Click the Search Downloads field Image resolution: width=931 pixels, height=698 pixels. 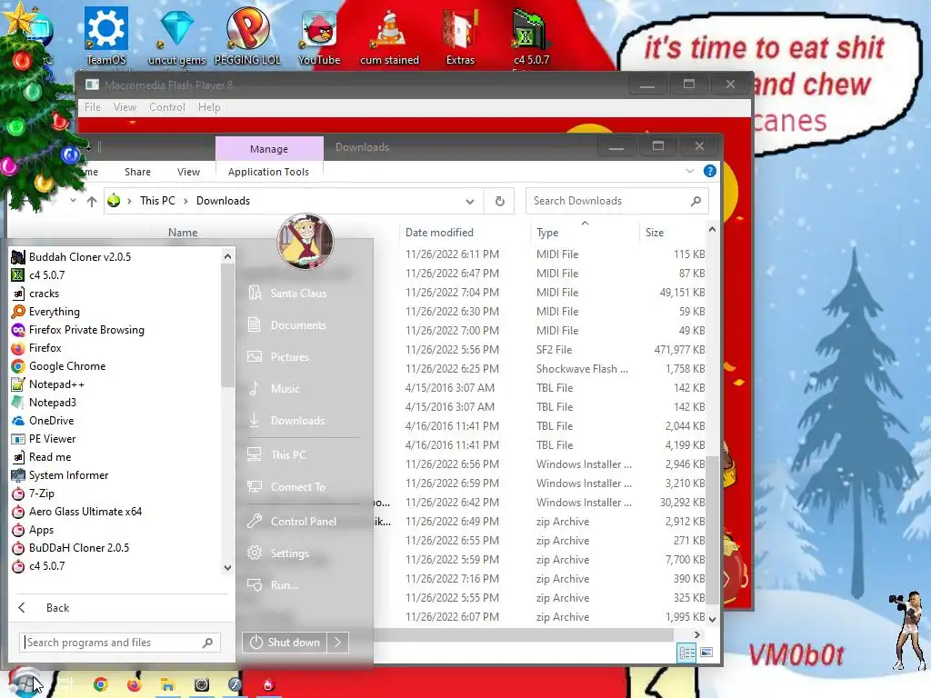617,201
